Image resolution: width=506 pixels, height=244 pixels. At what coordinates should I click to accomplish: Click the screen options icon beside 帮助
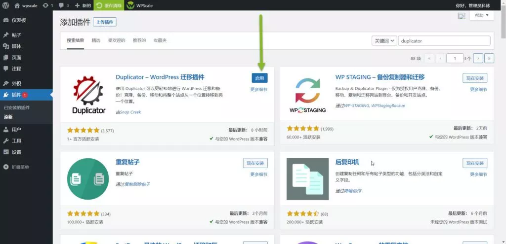[462, 16]
